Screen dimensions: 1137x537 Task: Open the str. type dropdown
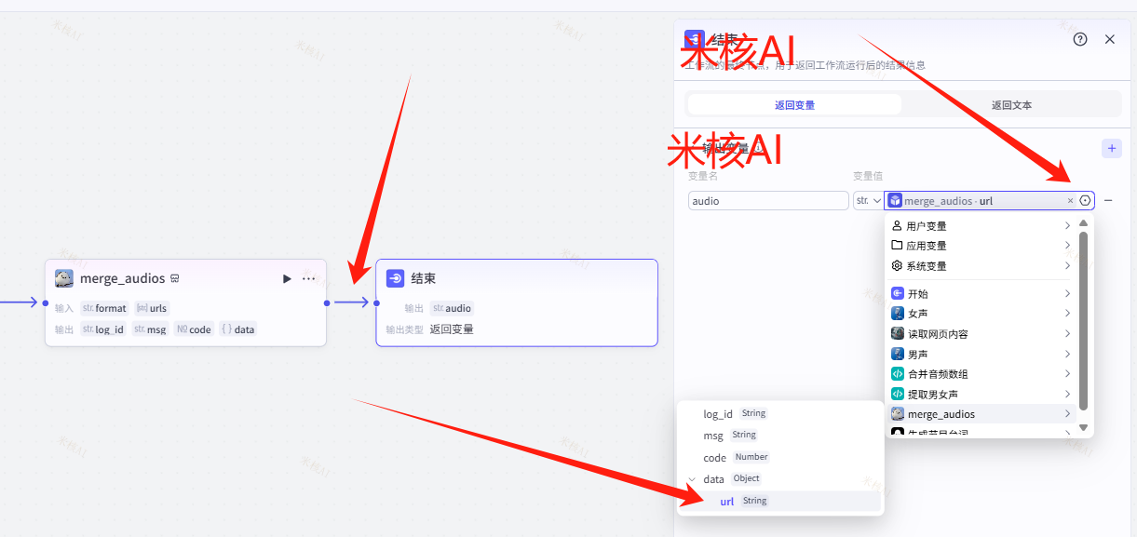tap(868, 200)
